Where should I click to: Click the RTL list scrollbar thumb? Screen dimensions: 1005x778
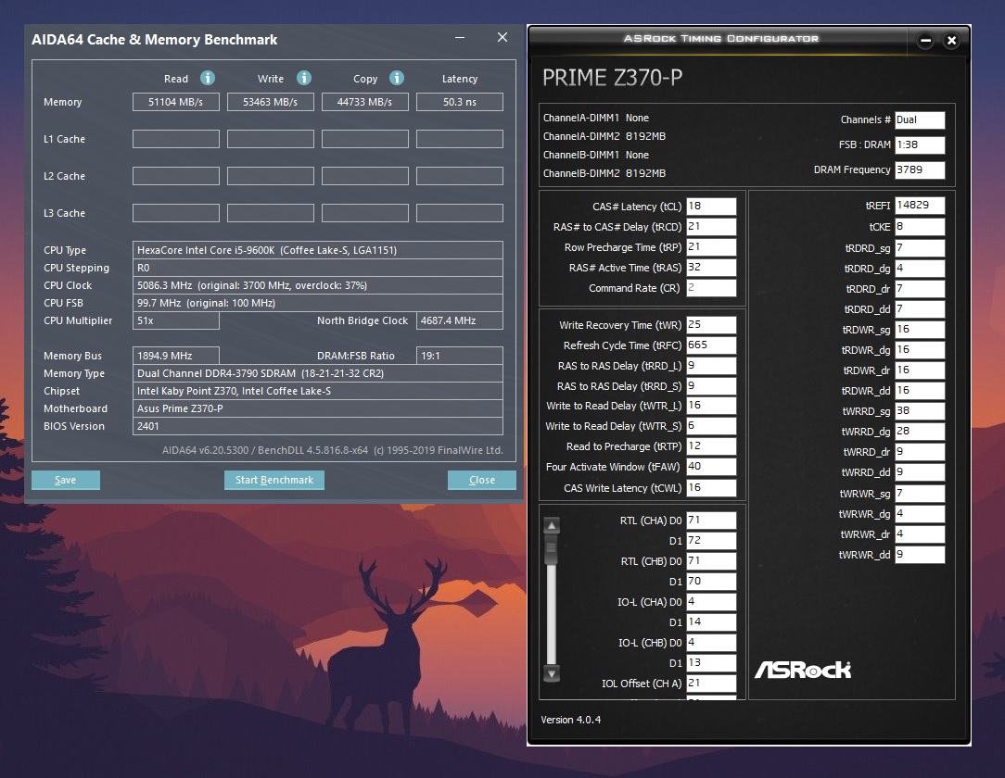point(552,550)
